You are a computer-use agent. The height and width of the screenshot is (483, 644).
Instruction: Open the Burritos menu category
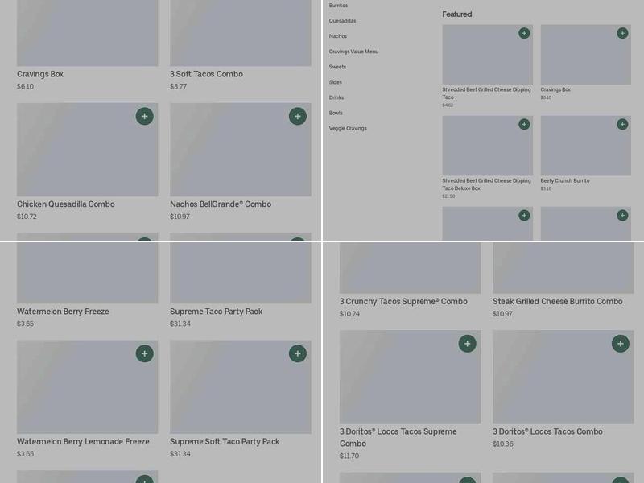click(338, 6)
